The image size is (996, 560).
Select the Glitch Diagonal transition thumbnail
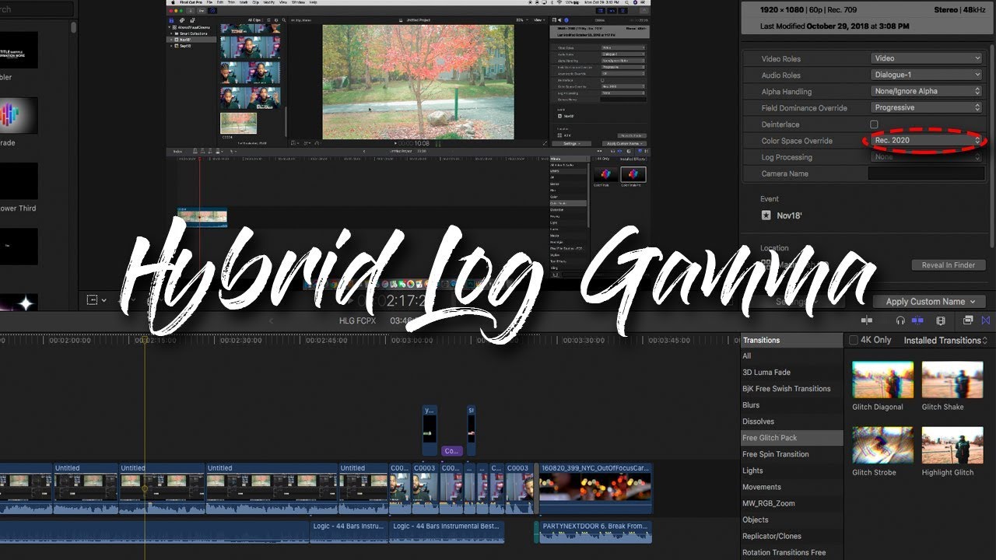[x=883, y=380]
